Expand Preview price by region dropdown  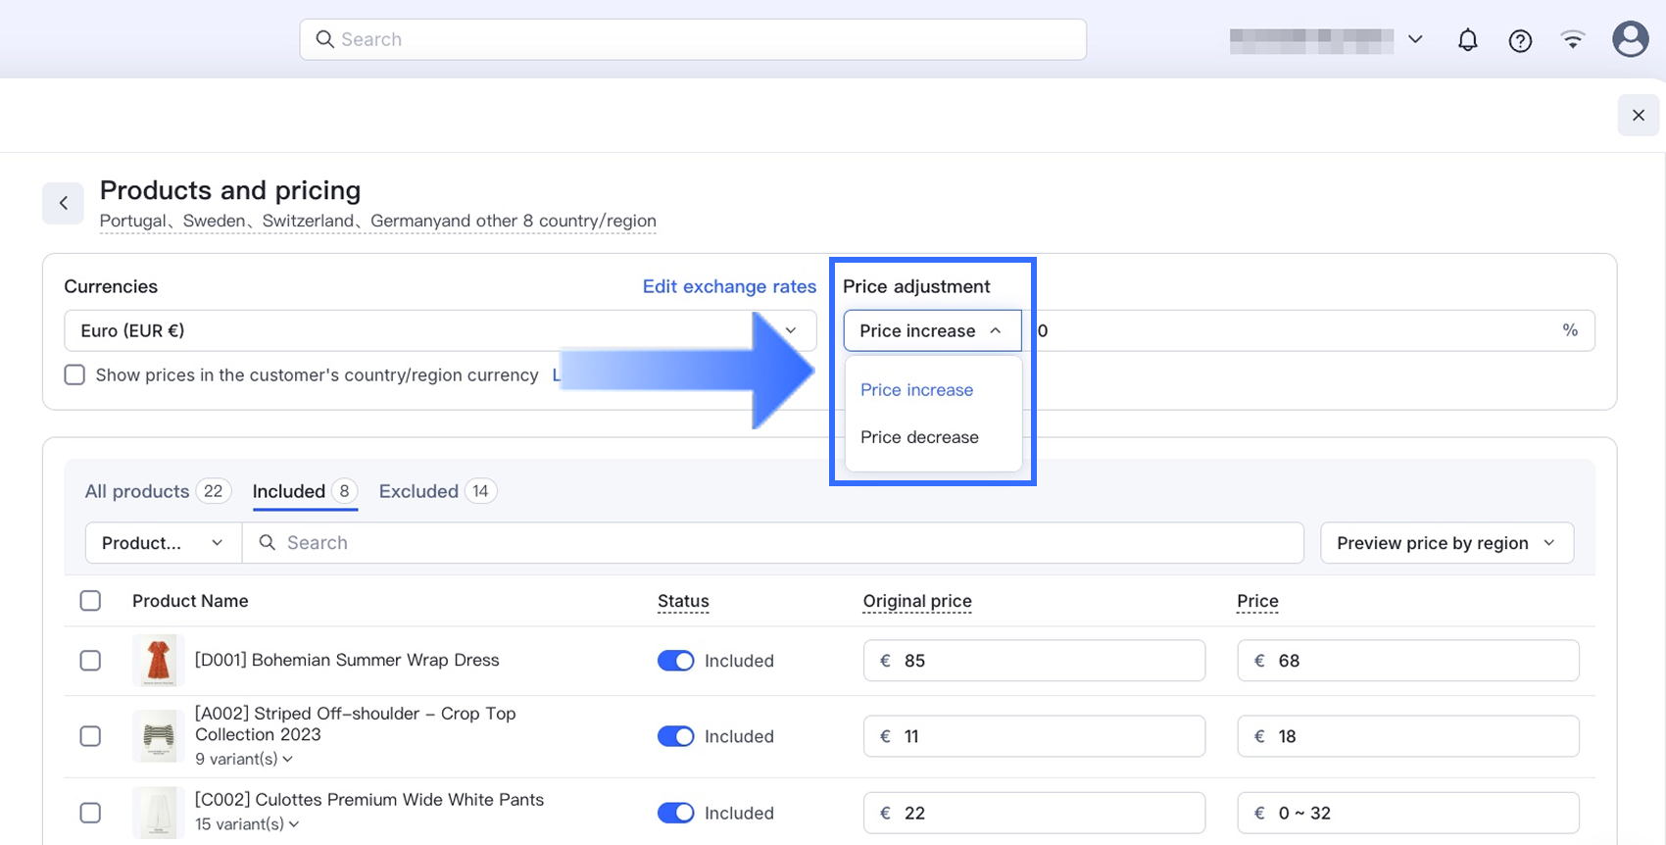point(1446,543)
